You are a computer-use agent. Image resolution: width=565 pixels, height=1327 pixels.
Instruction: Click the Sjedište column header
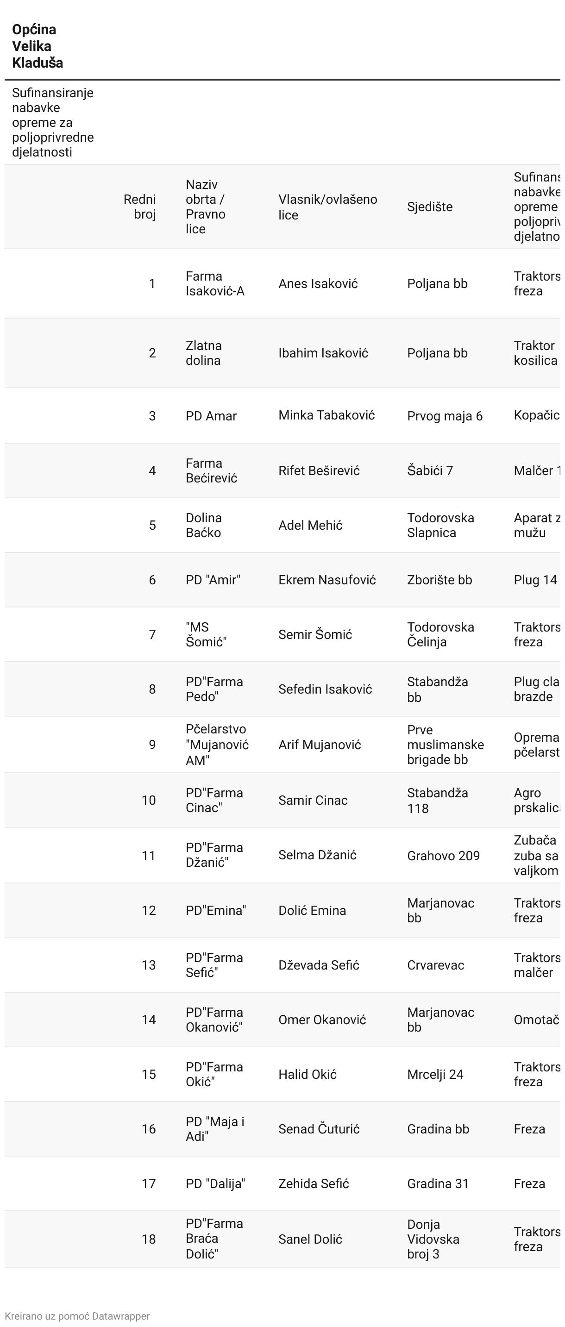click(430, 207)
